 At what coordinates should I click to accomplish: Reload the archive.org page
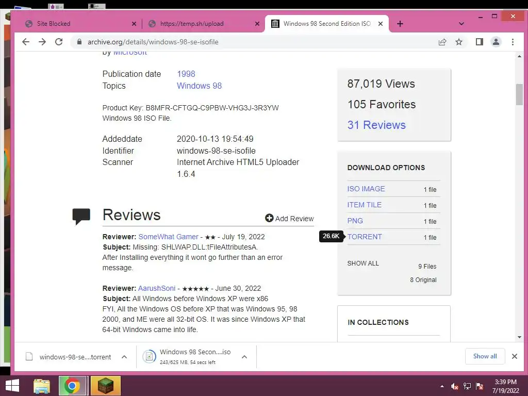click(x=59, y=42)
